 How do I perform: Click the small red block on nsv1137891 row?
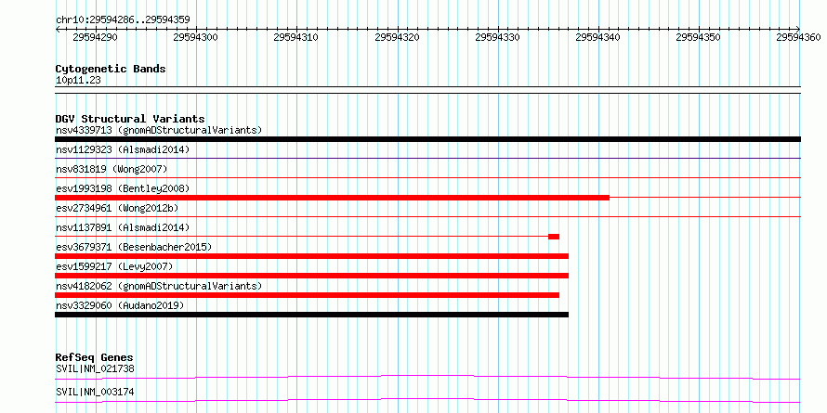[554, 237]
